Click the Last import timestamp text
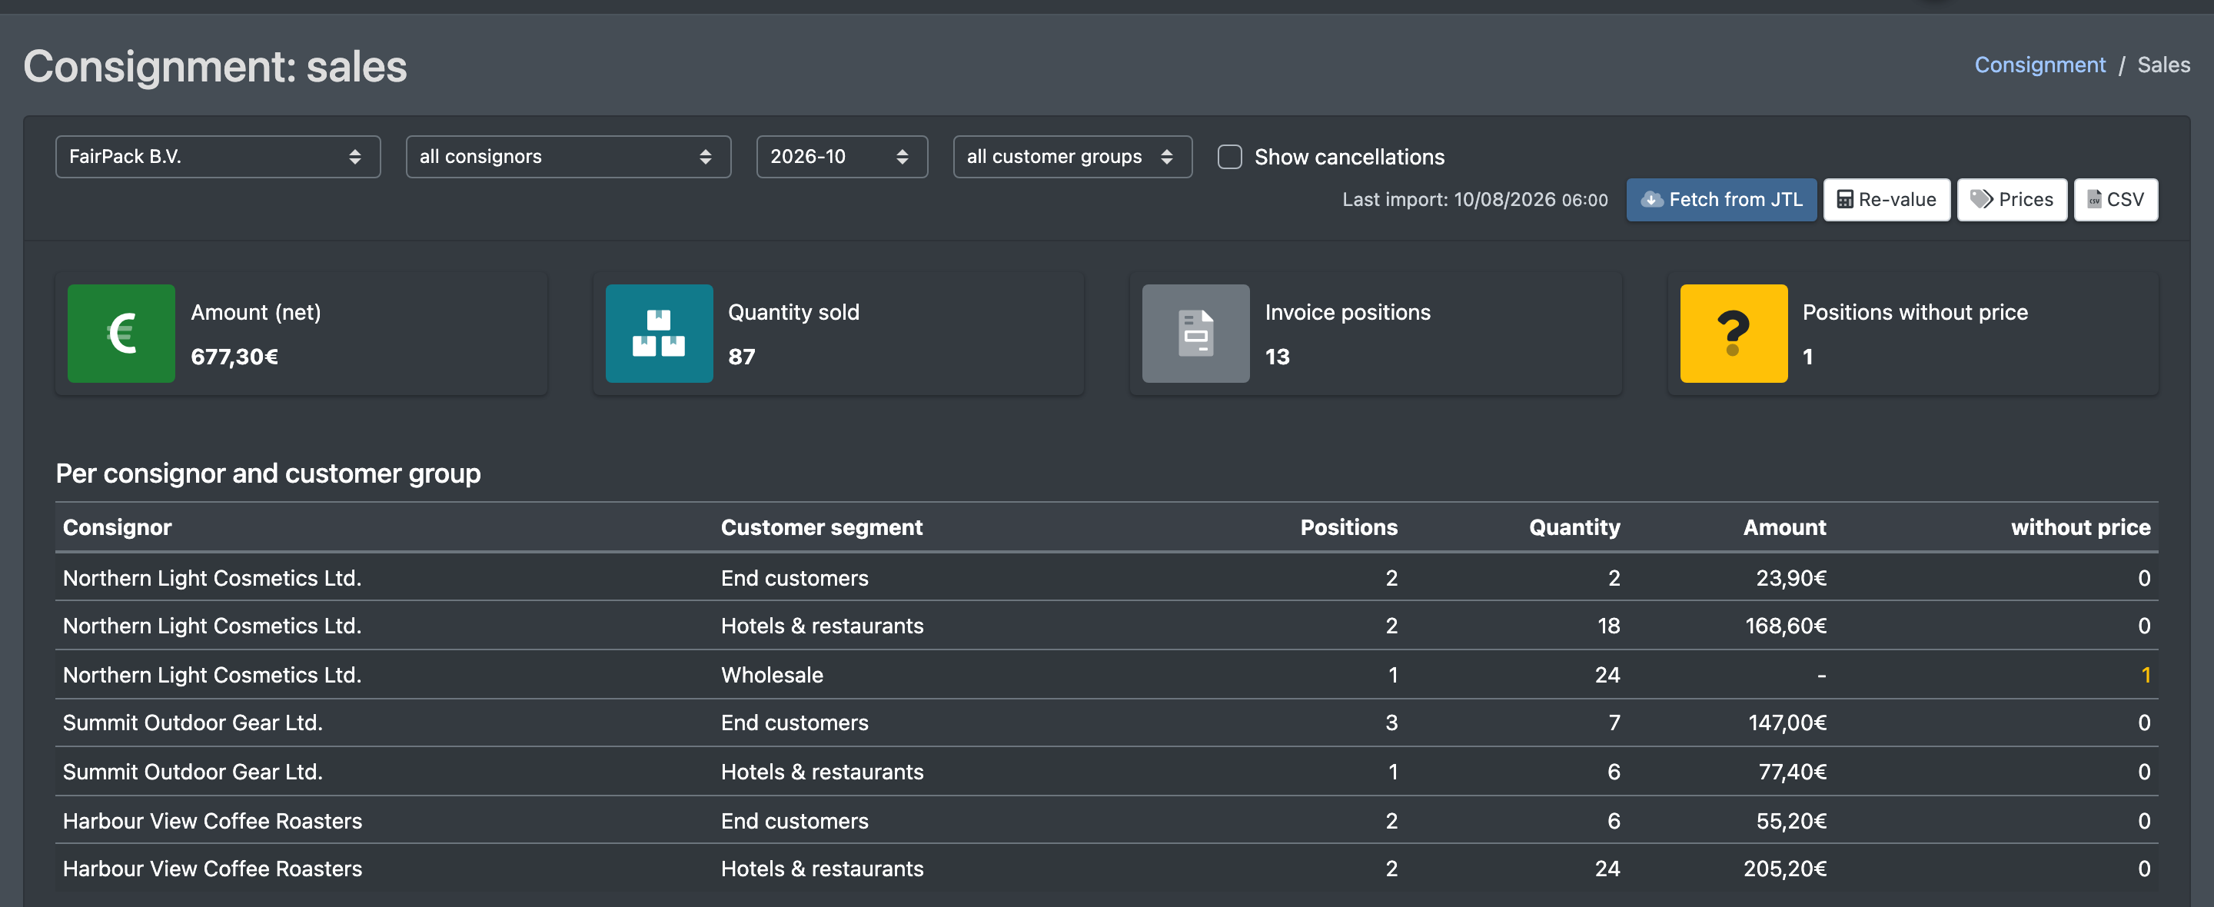 pyautogui.click(x=1475, y=199)
